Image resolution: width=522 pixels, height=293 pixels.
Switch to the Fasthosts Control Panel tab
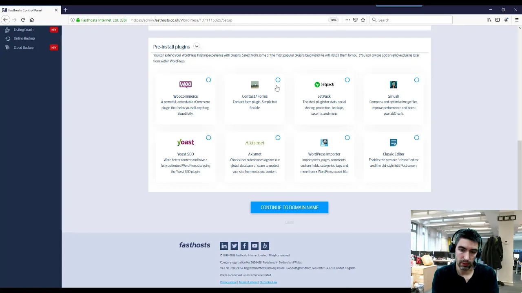click(31, 10)
